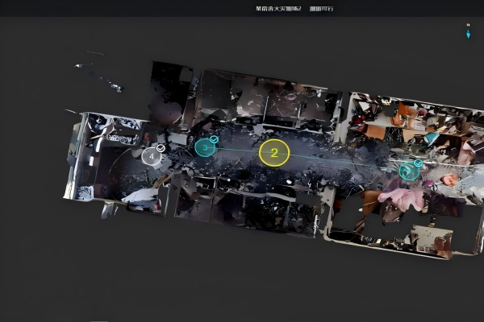
Task: Click the second label in top bar
Action: pyautogui.click(x=321, y=8)
